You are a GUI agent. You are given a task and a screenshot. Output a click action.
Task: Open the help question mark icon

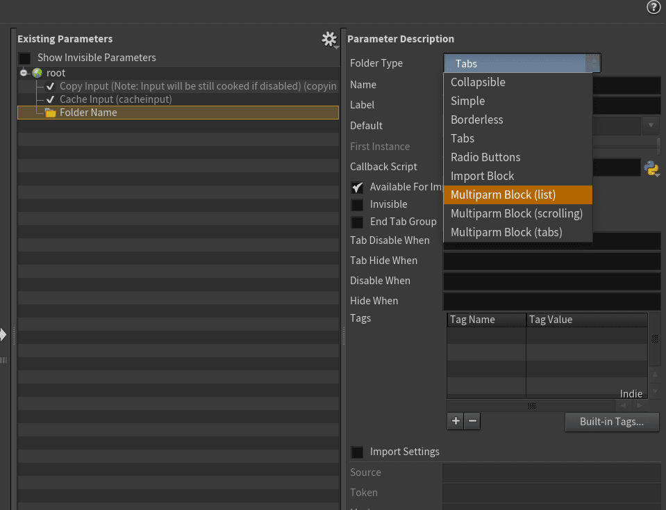point(653,8)
